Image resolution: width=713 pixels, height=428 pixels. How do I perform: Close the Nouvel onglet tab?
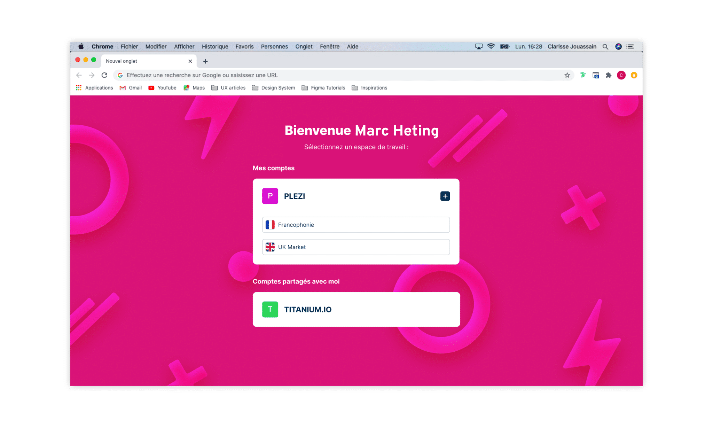[190, 61]
